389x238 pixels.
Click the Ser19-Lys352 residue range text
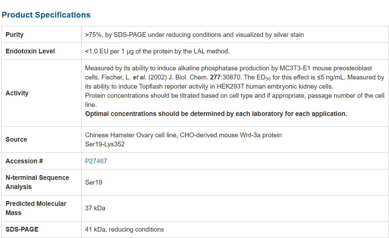(105, 144)
